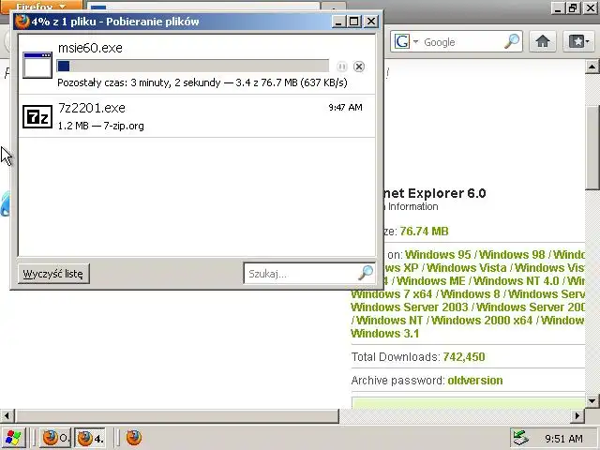
Task: Click the horizontal scrollbar left arrow
Action: click(7, 415)
